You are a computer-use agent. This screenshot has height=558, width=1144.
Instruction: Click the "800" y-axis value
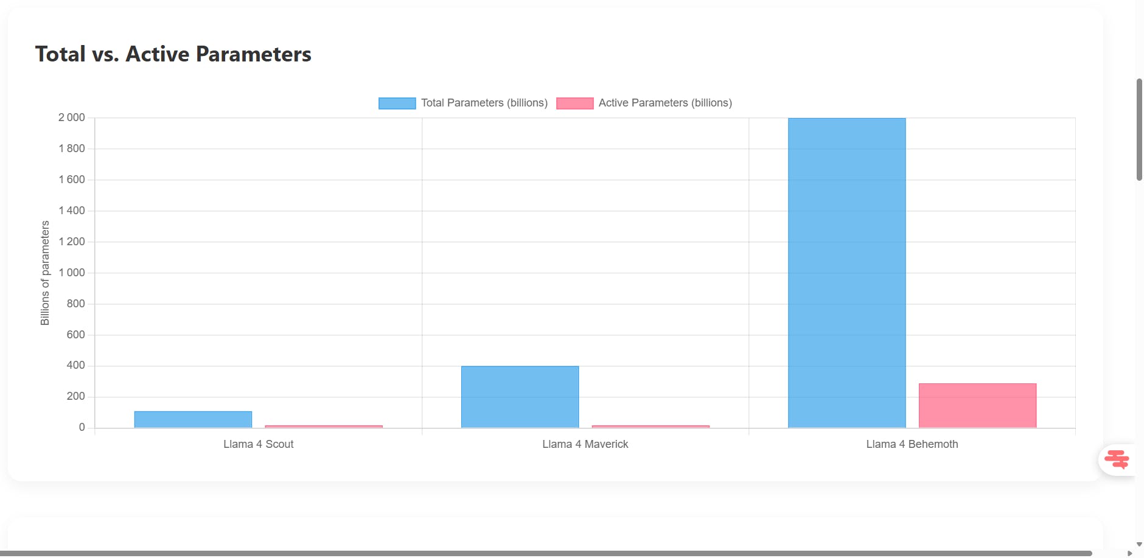(x=76, y=304)
